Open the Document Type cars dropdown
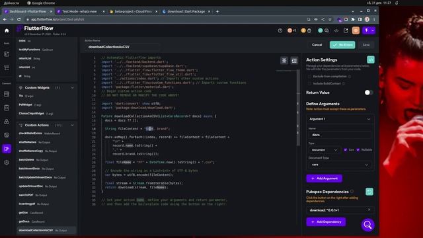The width and height of the screenshot is (423, 238). [340, 165]
